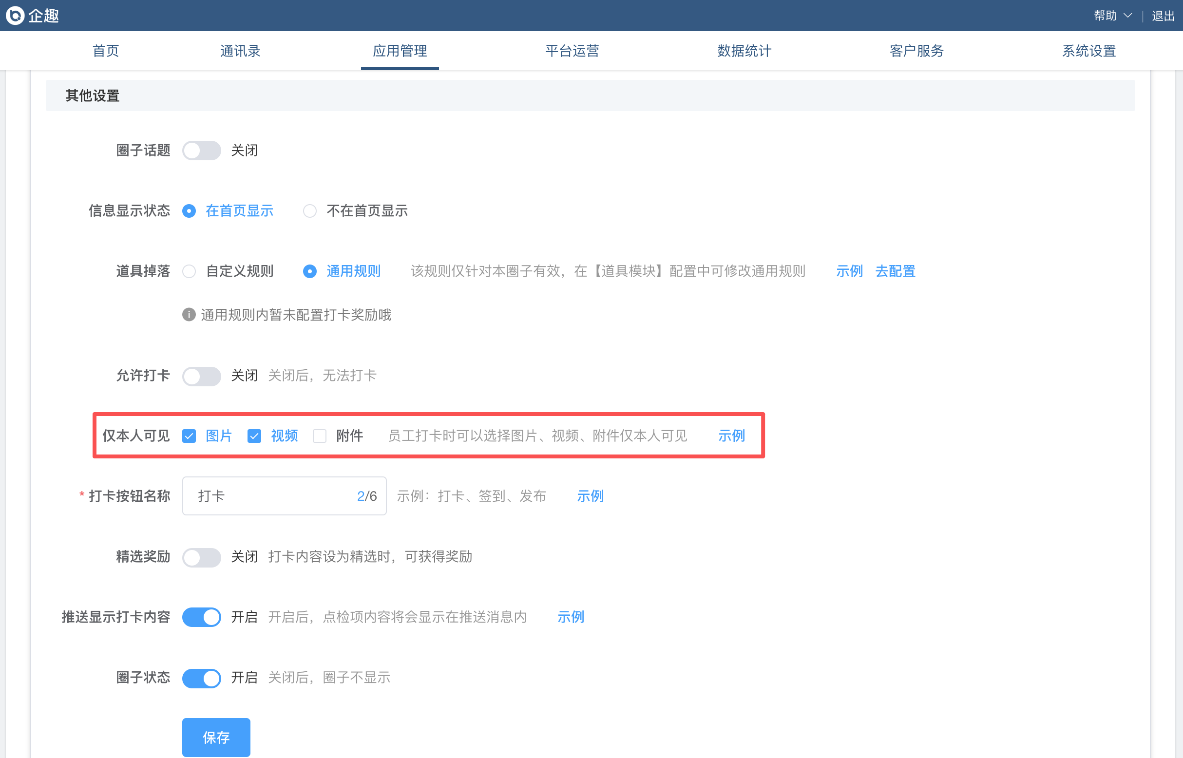The height and width of the screenshot is (758, 1183).
Task: Open the 平台运营 tab
Action: pos(572,51)
